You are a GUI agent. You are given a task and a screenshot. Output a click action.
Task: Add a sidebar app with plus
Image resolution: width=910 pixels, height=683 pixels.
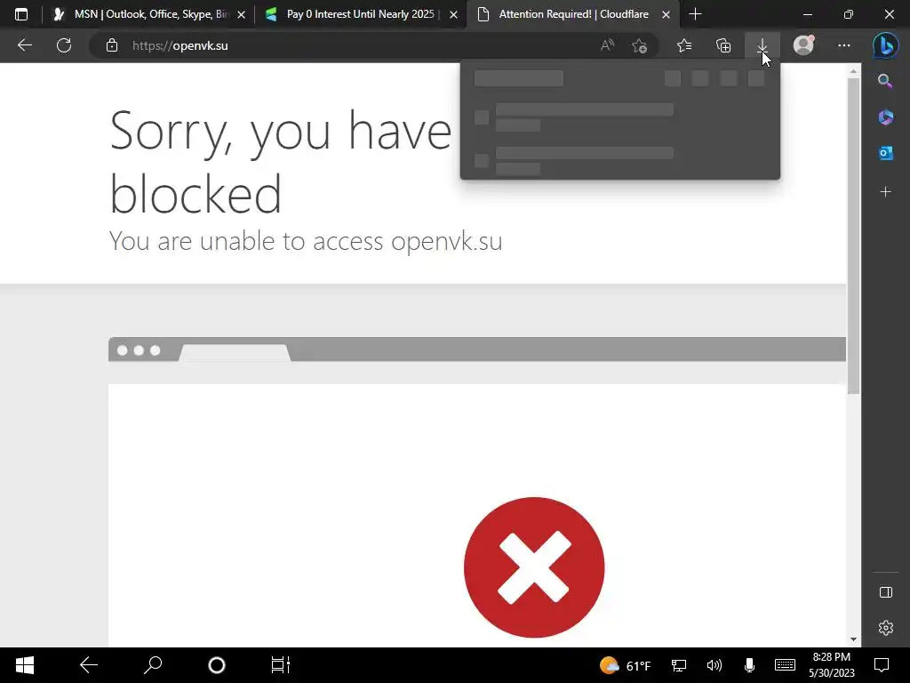click(885, 192)
